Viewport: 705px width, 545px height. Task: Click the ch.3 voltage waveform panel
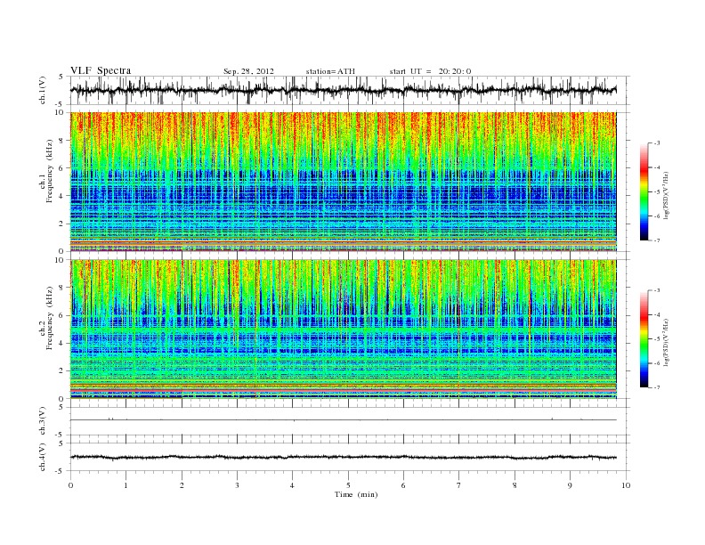350,421
